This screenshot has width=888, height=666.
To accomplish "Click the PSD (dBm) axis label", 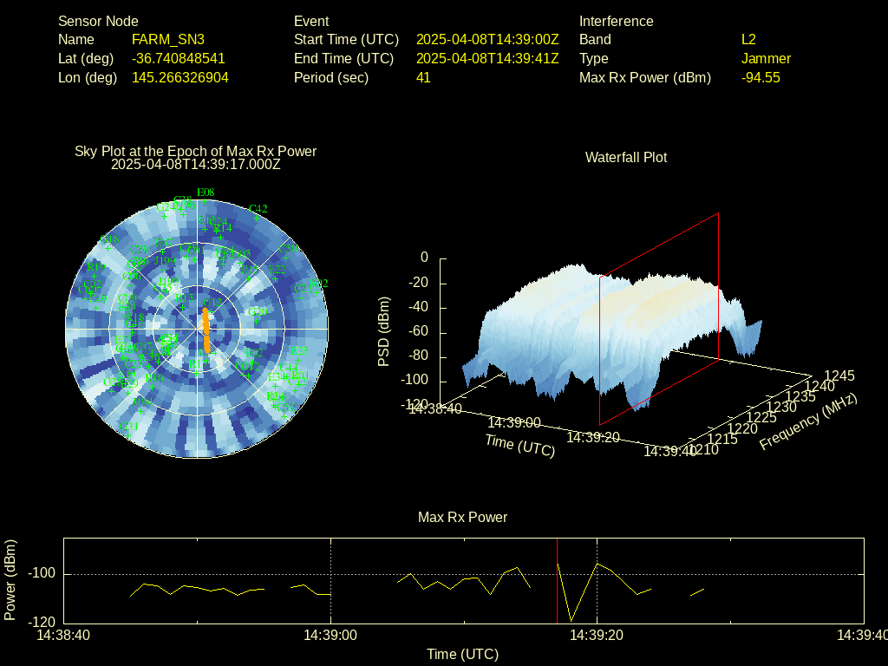I will 384,331.
